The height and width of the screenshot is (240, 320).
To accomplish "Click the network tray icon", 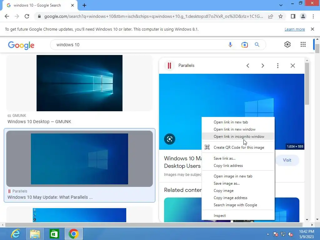I will (x=283, y=234).
